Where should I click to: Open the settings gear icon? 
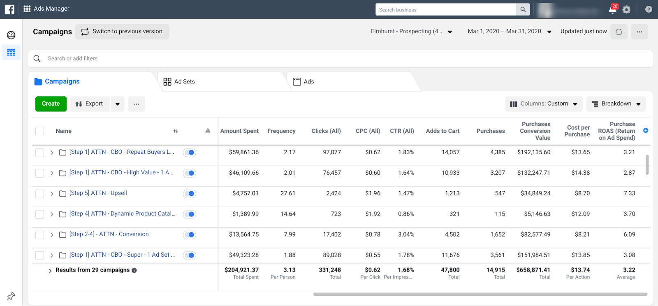626,9
